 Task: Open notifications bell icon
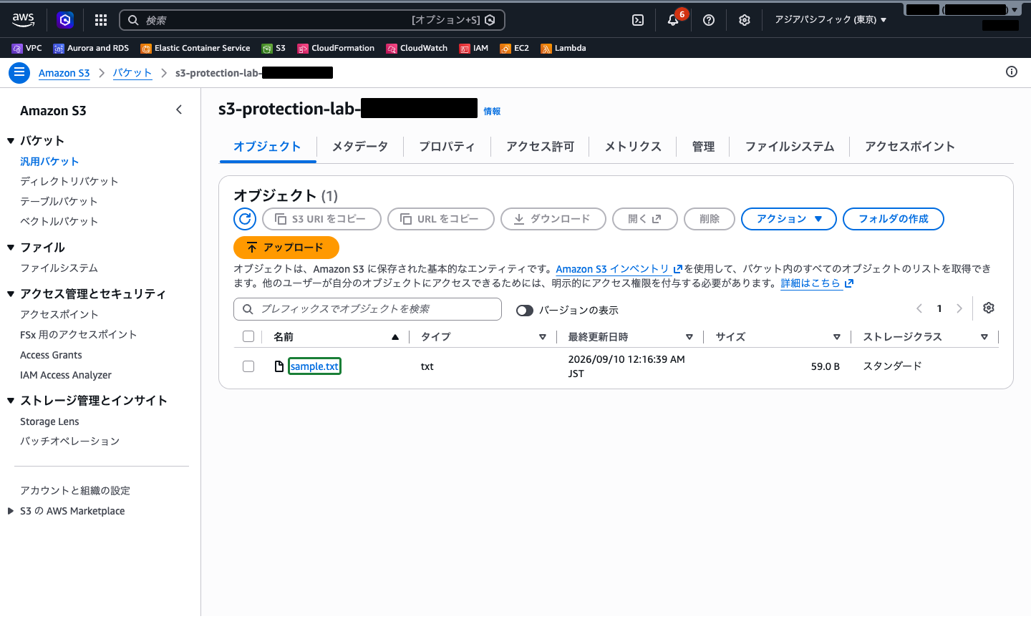673,20
